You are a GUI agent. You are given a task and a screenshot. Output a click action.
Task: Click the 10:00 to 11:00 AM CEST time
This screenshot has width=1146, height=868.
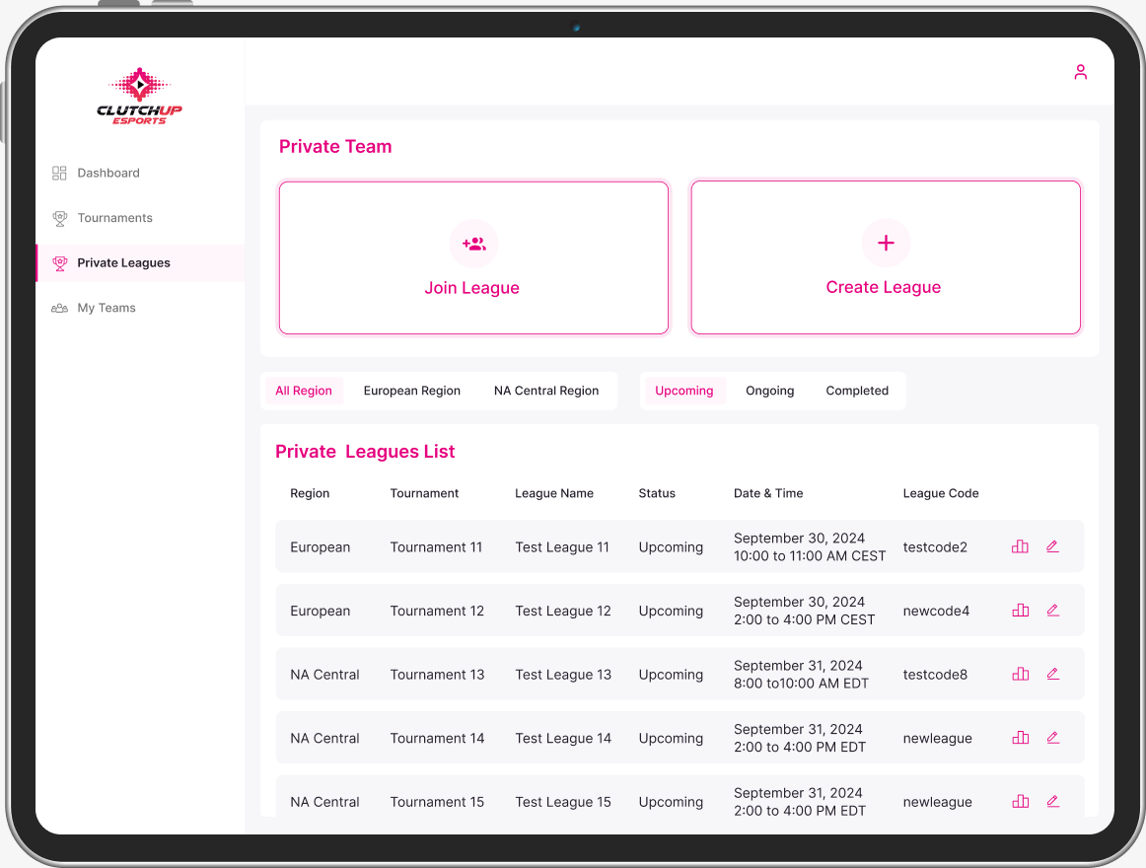point(810,555)
